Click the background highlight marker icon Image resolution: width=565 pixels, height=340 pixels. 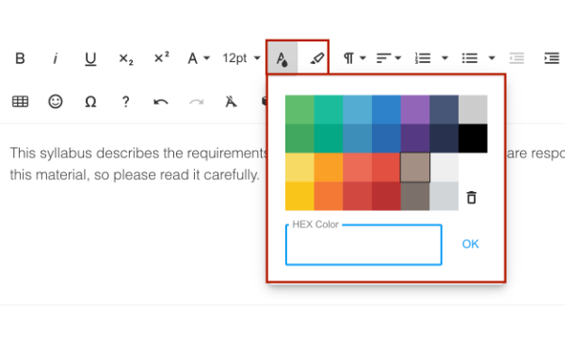click(x=317, y=58)
